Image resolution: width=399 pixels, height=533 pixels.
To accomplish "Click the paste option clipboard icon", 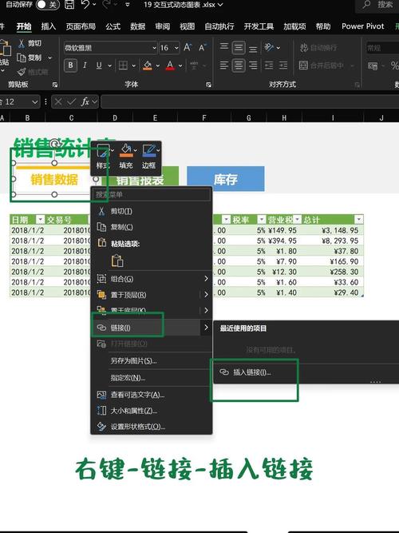I will tap(117, 261).
